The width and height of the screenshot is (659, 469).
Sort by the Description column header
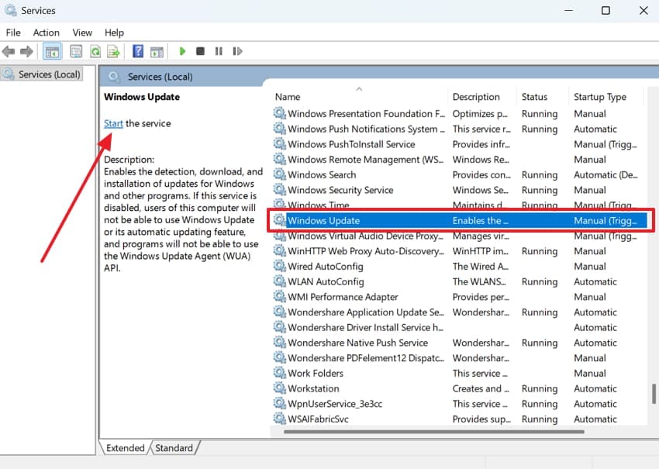coord(476,97)
